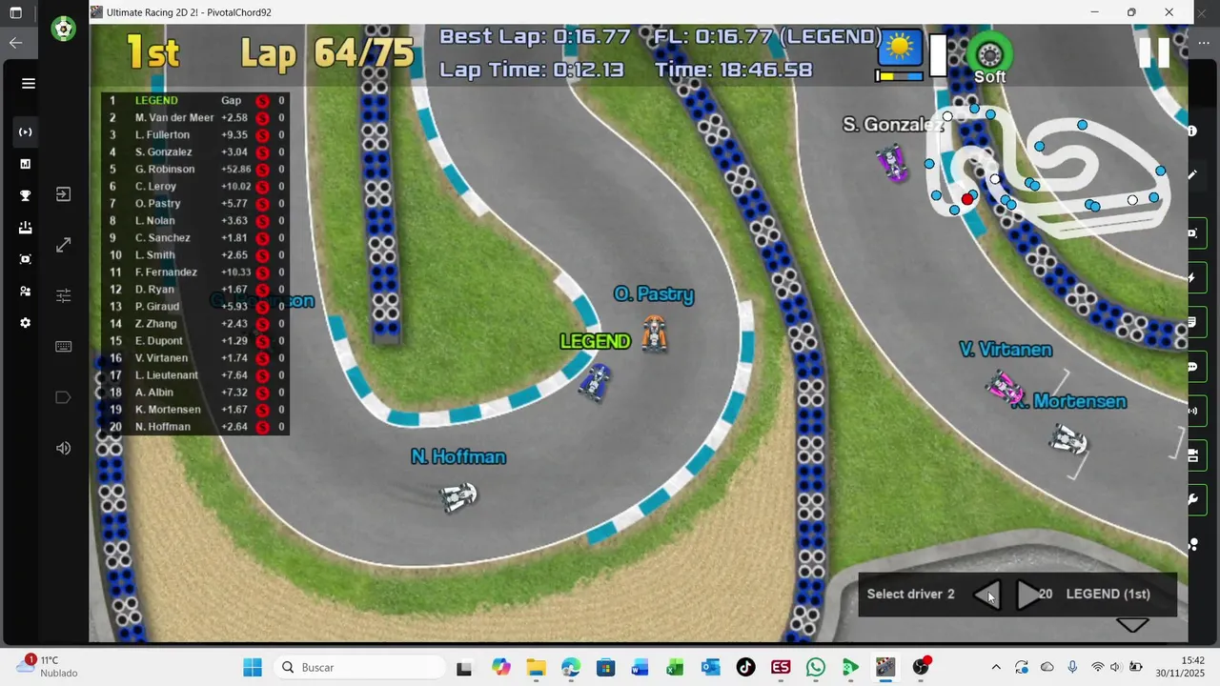Open File Explorer from the taskbar
The height and width of the screenshot is (686, 1220).
pos(536,667)
